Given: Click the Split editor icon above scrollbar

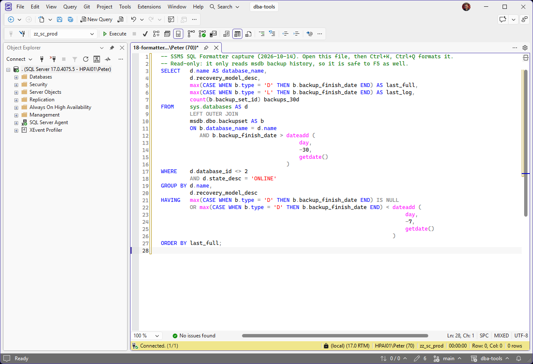Looking at the screenshot, I should tap(526, 58).
